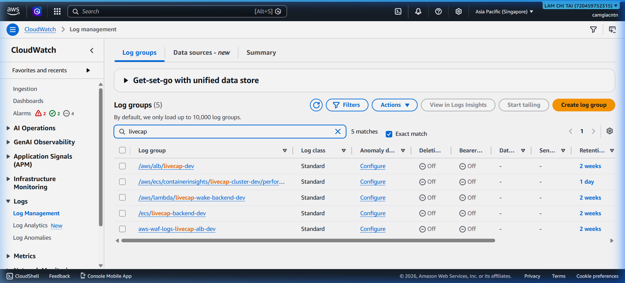
Task: Click 1 day retention link
Action: [587, 182]
